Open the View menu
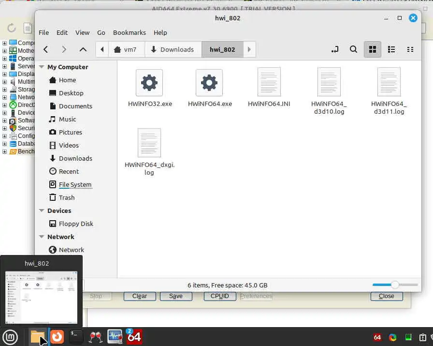The height and width of the screenshot is (346, 433). (82, 32)
